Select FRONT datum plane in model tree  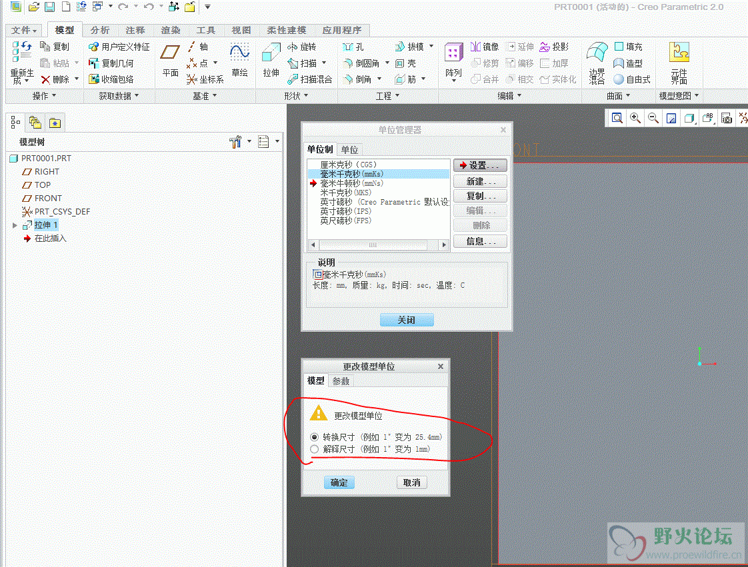[x=41, y=199]
